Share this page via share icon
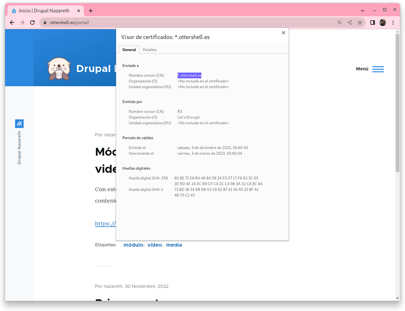 click(350, 23)
